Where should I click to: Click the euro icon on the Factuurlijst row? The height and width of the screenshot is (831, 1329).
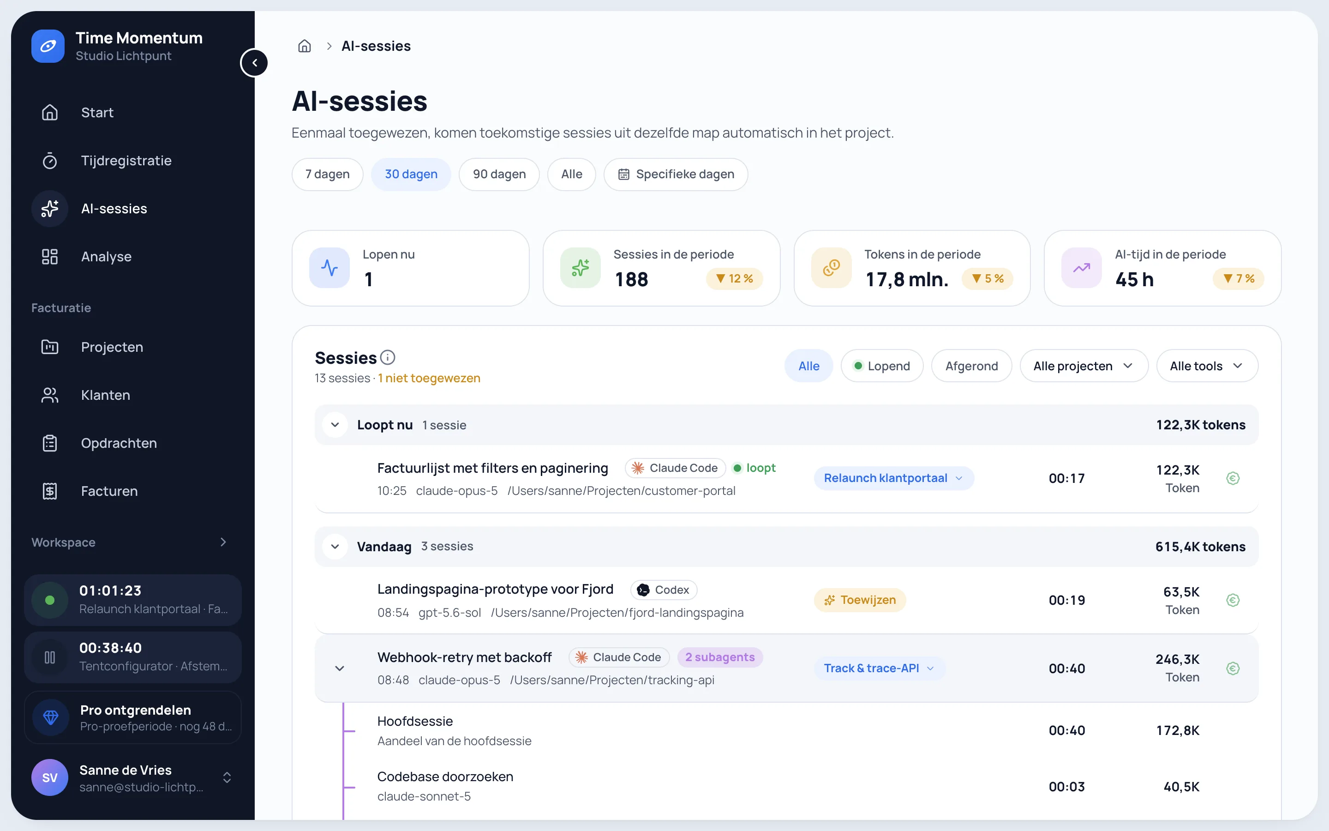1233,478
